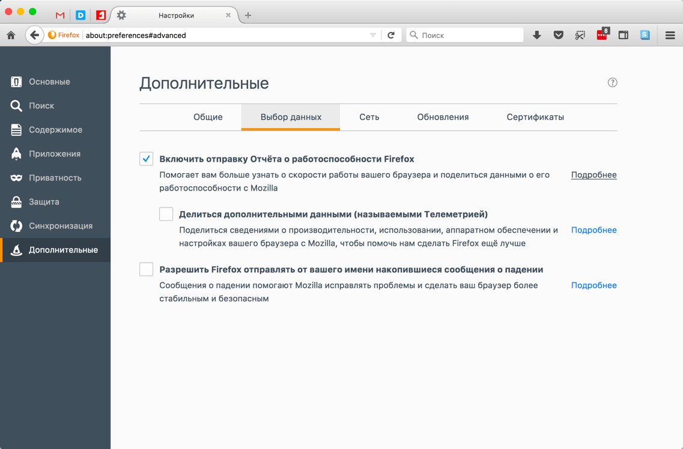
Task: Open the Downloads arrow icon
Action: coord(537,35)
